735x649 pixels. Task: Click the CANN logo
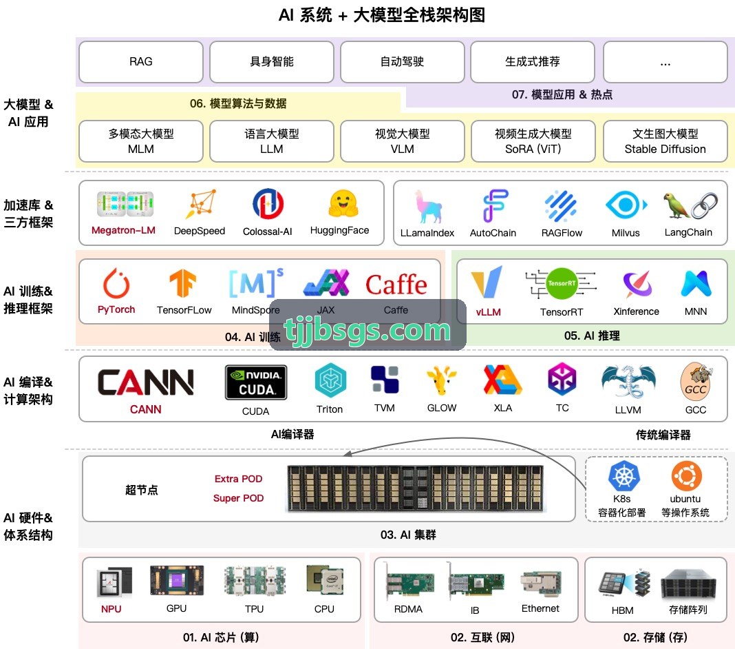coord(145,382)
